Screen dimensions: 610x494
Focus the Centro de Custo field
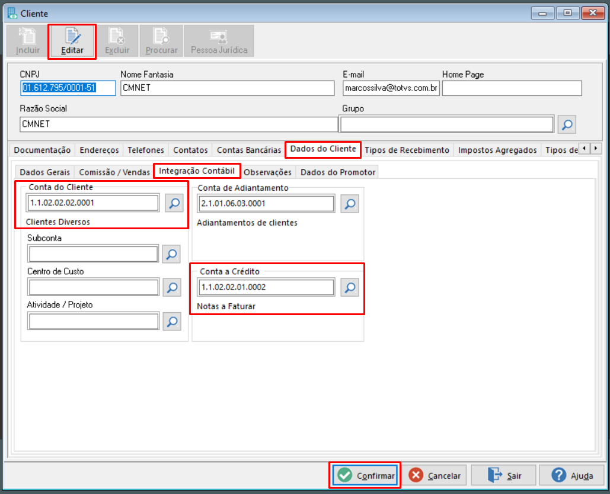click(94, 287)
